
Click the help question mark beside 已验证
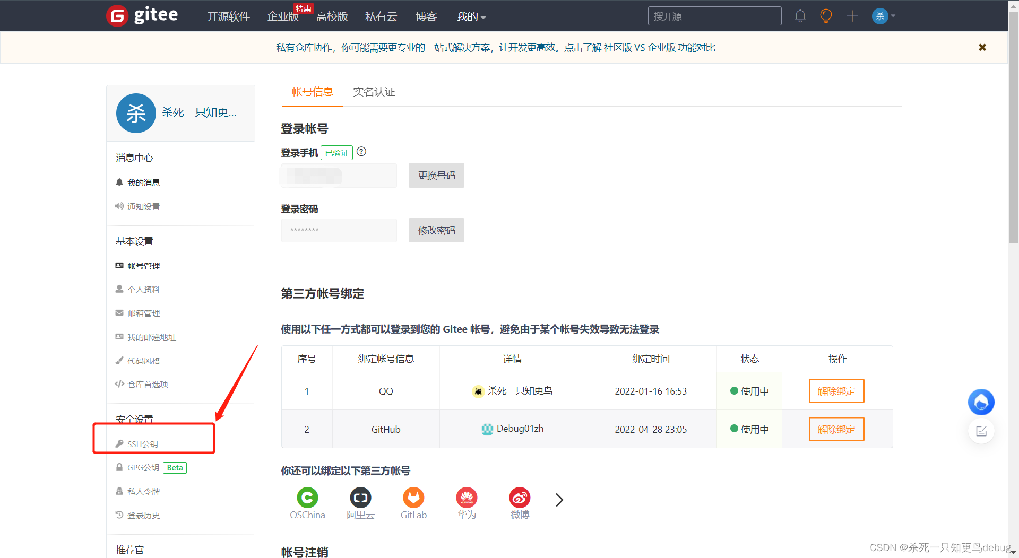(x=361, y=152)
